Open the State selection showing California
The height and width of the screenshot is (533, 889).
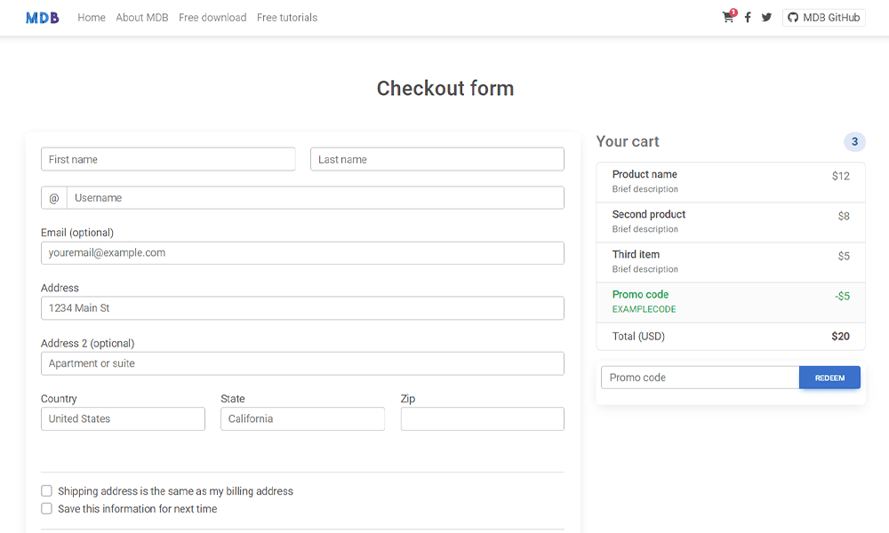[x=302, y=418]
